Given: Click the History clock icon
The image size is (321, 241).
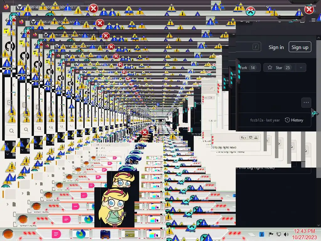Looking at the screenshot, I should (287, 120).
